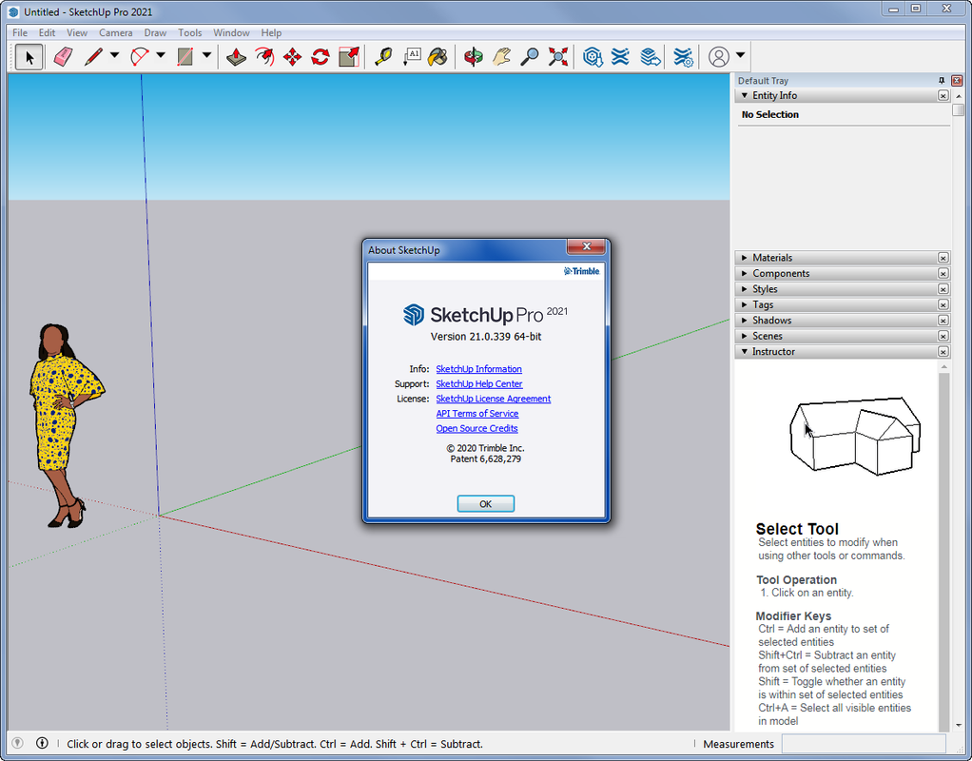Select the Rotate tool
The image size is (972, 761).
click(321, 57)
